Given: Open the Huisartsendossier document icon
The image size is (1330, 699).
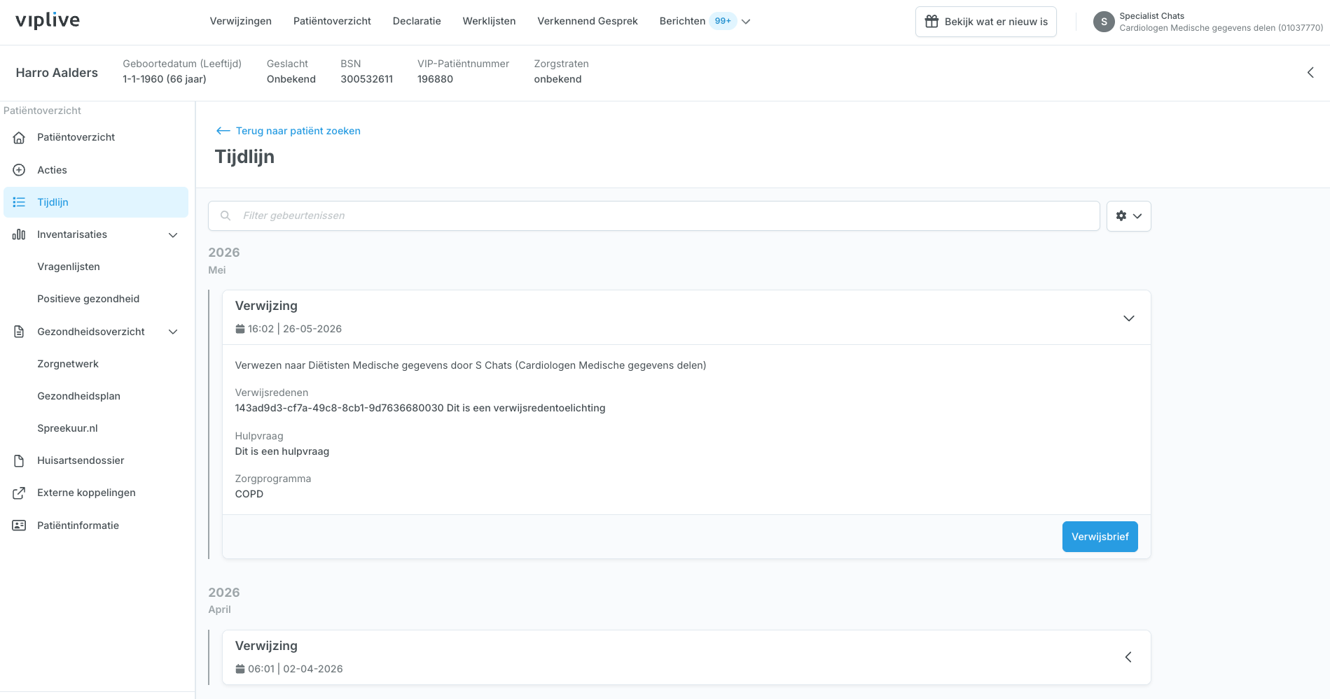Looking at the screenshot, I should click(x=19, y=460).
